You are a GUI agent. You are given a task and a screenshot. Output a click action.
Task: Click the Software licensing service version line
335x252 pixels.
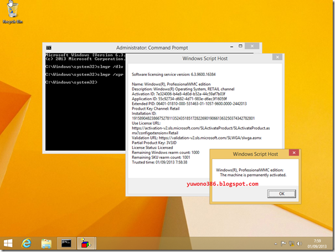click(174, 74)
